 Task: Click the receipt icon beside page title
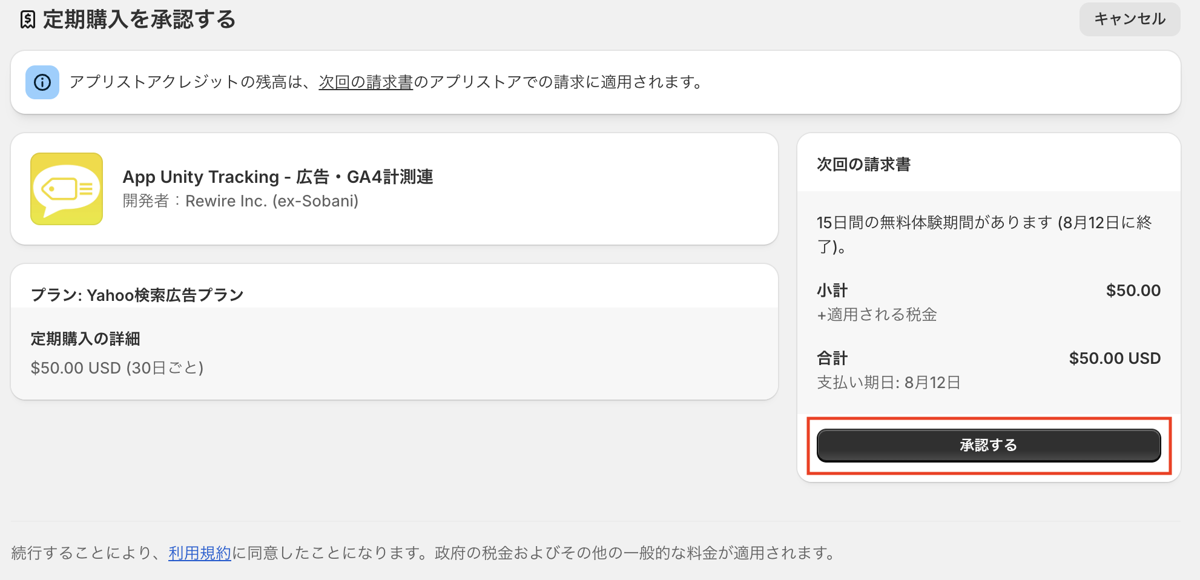click(28, 20)
